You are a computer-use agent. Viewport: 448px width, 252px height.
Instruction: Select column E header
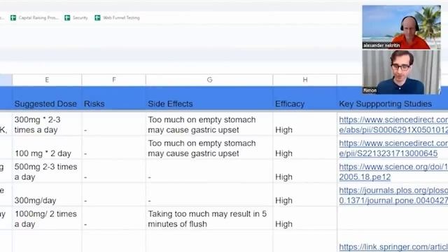47,80
